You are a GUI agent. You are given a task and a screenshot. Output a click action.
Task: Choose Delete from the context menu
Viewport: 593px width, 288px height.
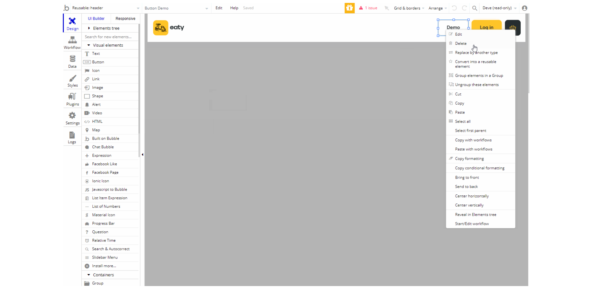point(480,43)
